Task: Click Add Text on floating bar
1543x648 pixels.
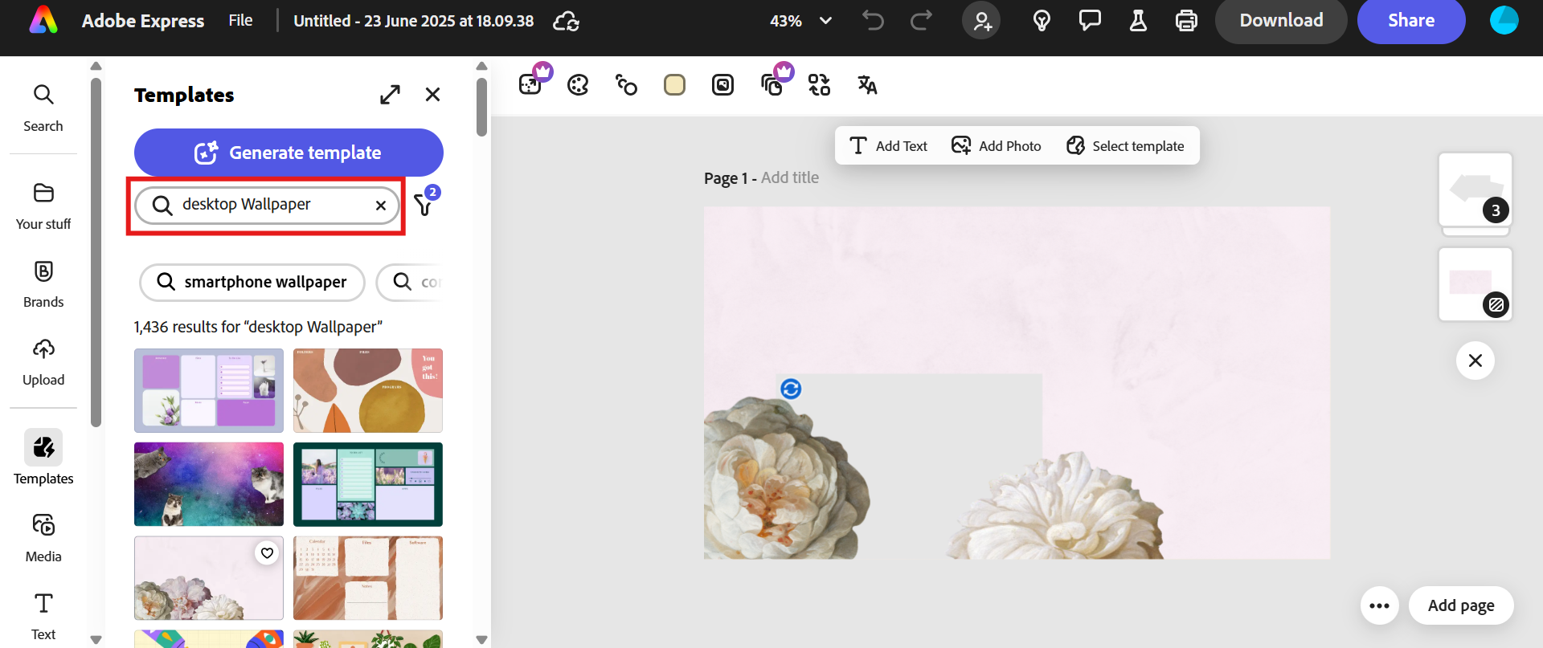Action: 888,145
